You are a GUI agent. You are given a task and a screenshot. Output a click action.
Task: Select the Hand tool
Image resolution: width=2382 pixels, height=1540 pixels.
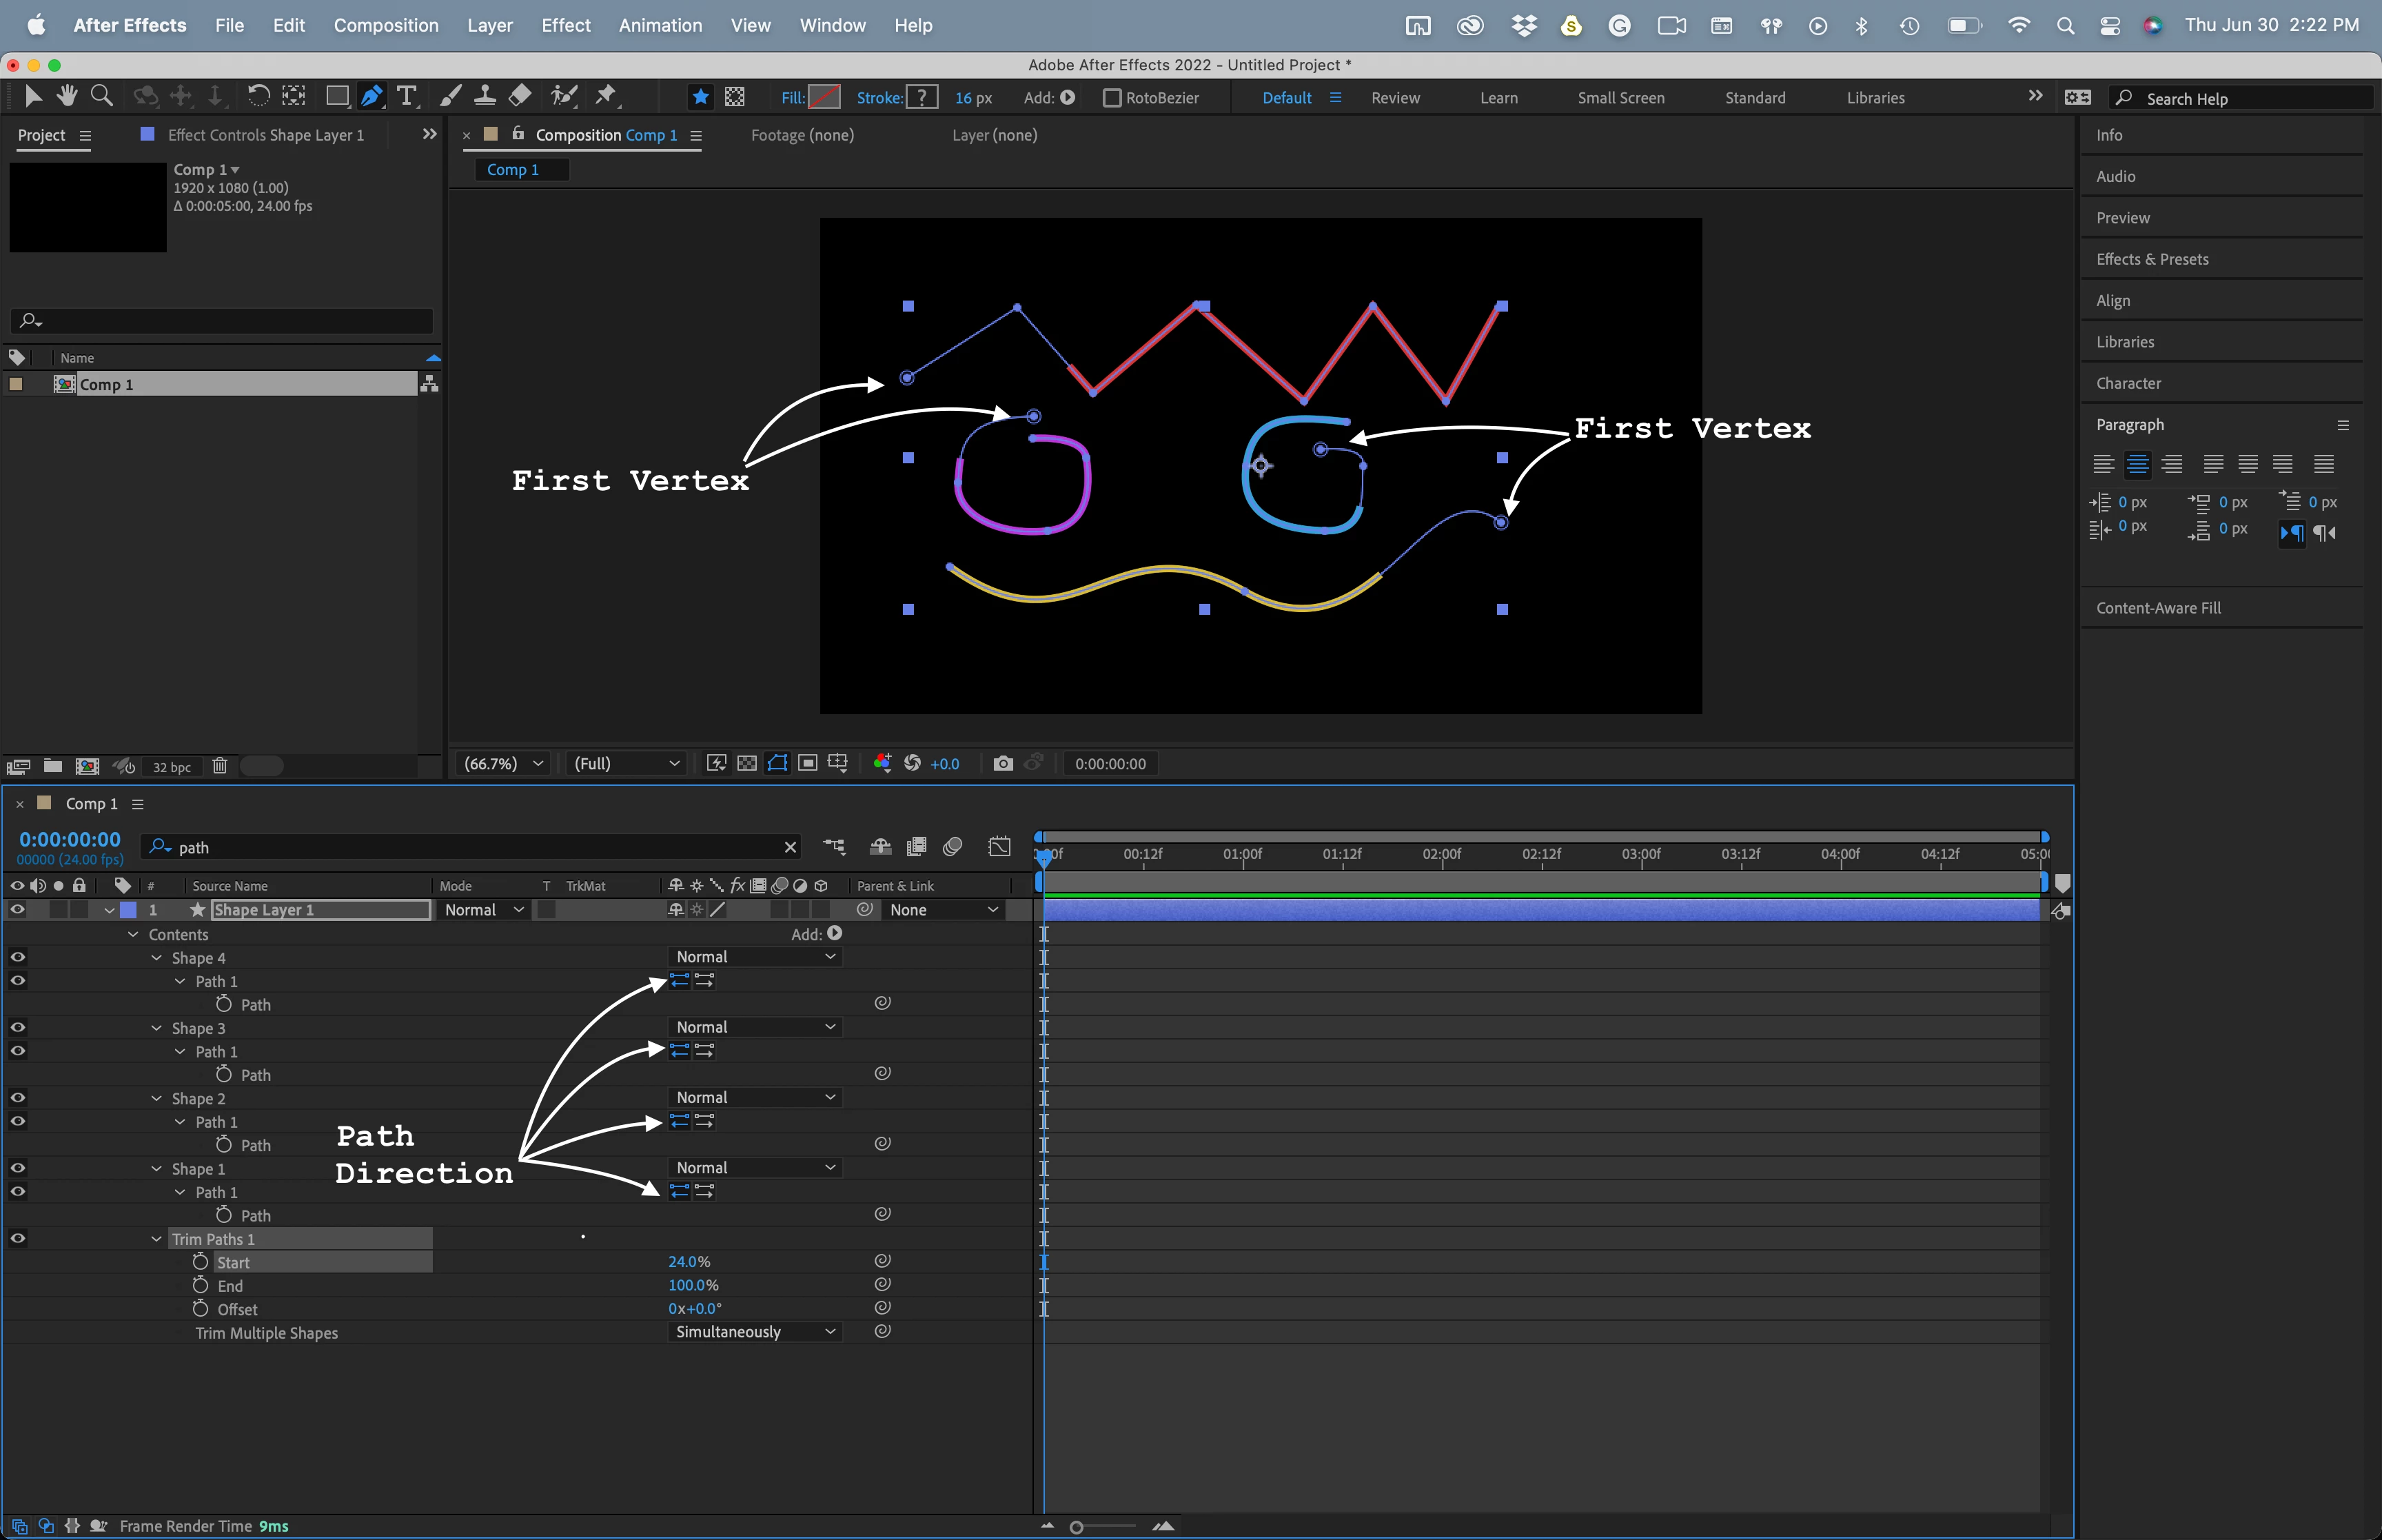coord(67,96)
